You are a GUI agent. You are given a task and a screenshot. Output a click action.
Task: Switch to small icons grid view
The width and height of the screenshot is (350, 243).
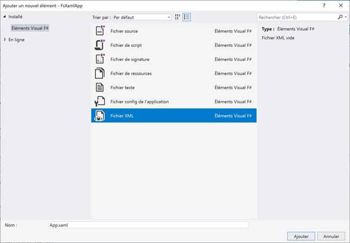pos(177,17)
